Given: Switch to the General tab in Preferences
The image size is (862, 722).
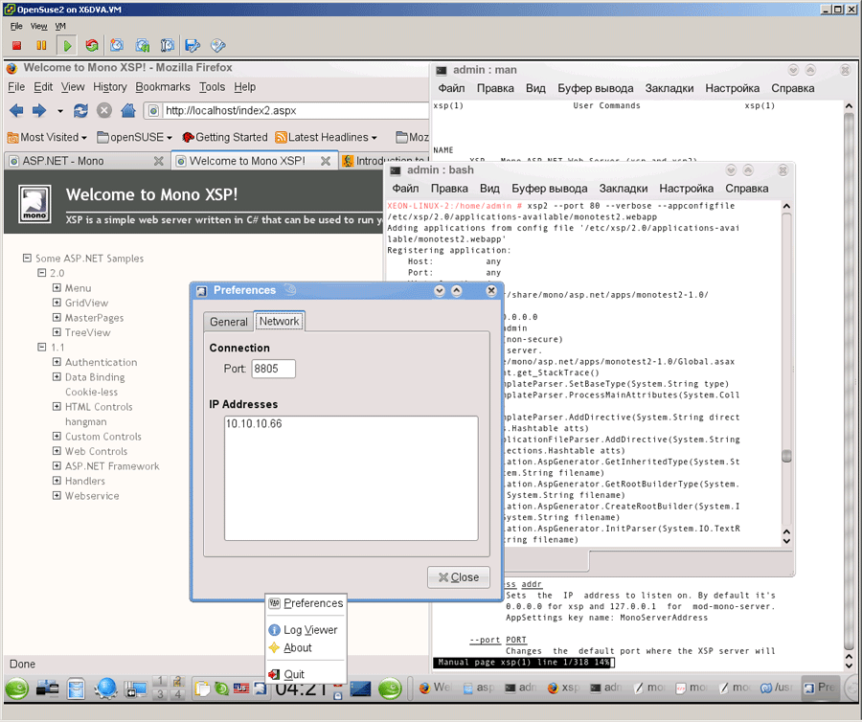Looking at the screenshot, I should (229, 322).
